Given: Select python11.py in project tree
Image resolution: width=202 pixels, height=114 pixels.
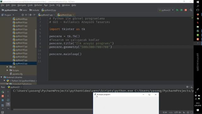Looking at the screenshot, I should coord(20,26).
